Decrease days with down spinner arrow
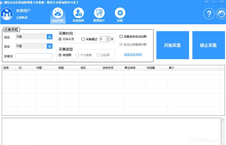Image resolution: width=226 pixels, height=145 pixels. tap(108, 40)
